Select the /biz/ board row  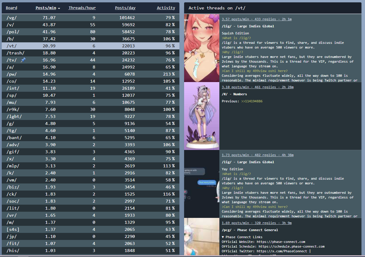pos(90,187)
